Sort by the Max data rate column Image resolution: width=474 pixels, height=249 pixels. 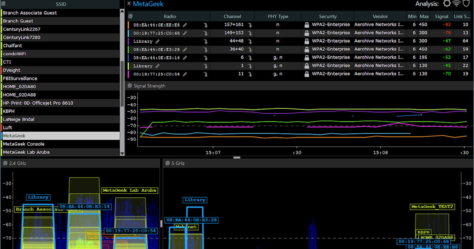[x=424, y=17]
